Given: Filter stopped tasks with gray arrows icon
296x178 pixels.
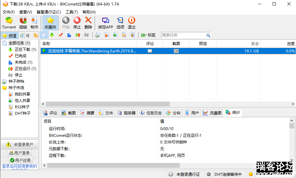Looking at the screenshot, I should pos(86,35).
